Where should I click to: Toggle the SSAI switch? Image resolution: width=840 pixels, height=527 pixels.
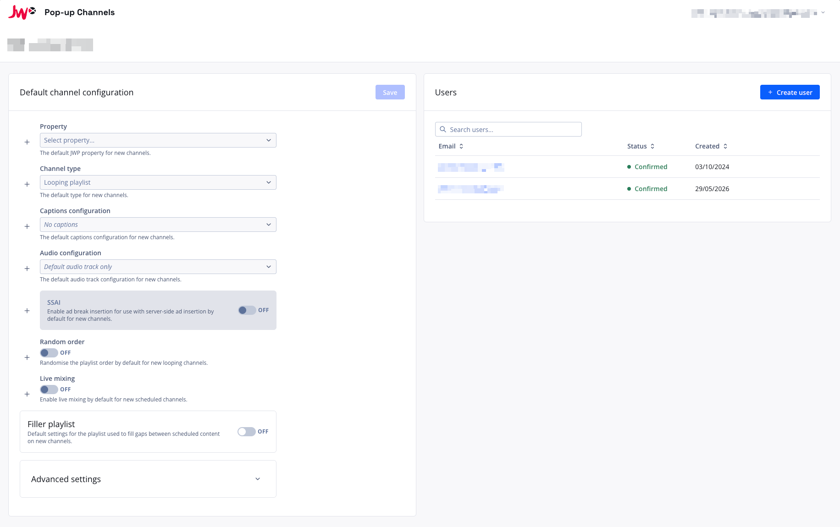247,310
